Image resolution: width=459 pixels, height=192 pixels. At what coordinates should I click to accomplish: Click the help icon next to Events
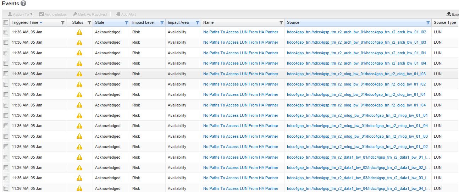(23, 3)
